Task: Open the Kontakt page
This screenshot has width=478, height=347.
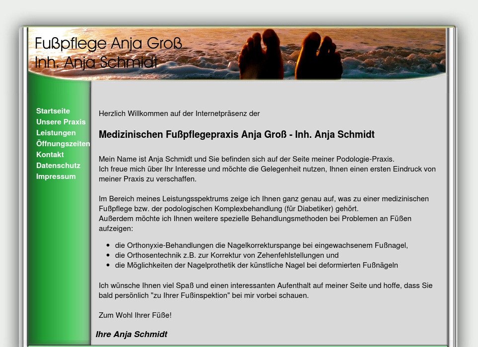Action: pyautogui.click(x=50, y=154)
